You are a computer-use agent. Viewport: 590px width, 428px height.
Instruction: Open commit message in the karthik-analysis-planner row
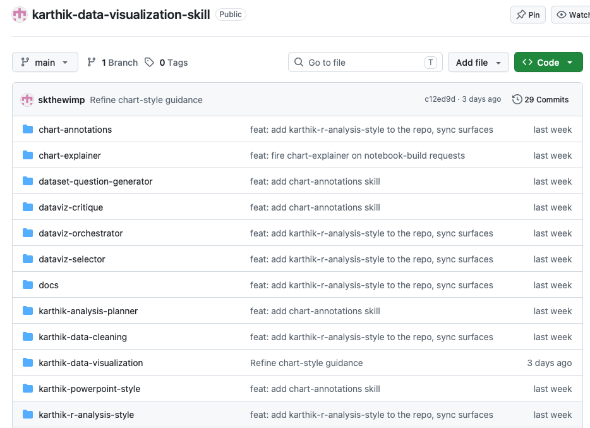tap(315, 311)
